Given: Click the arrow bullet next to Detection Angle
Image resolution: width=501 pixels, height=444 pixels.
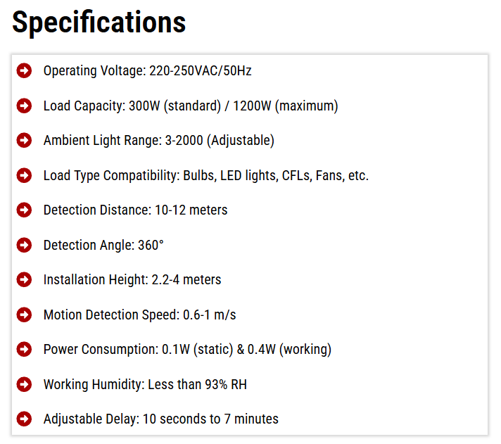Looking at the screenshot, I should pyautogui.click(x=24, y=245).
